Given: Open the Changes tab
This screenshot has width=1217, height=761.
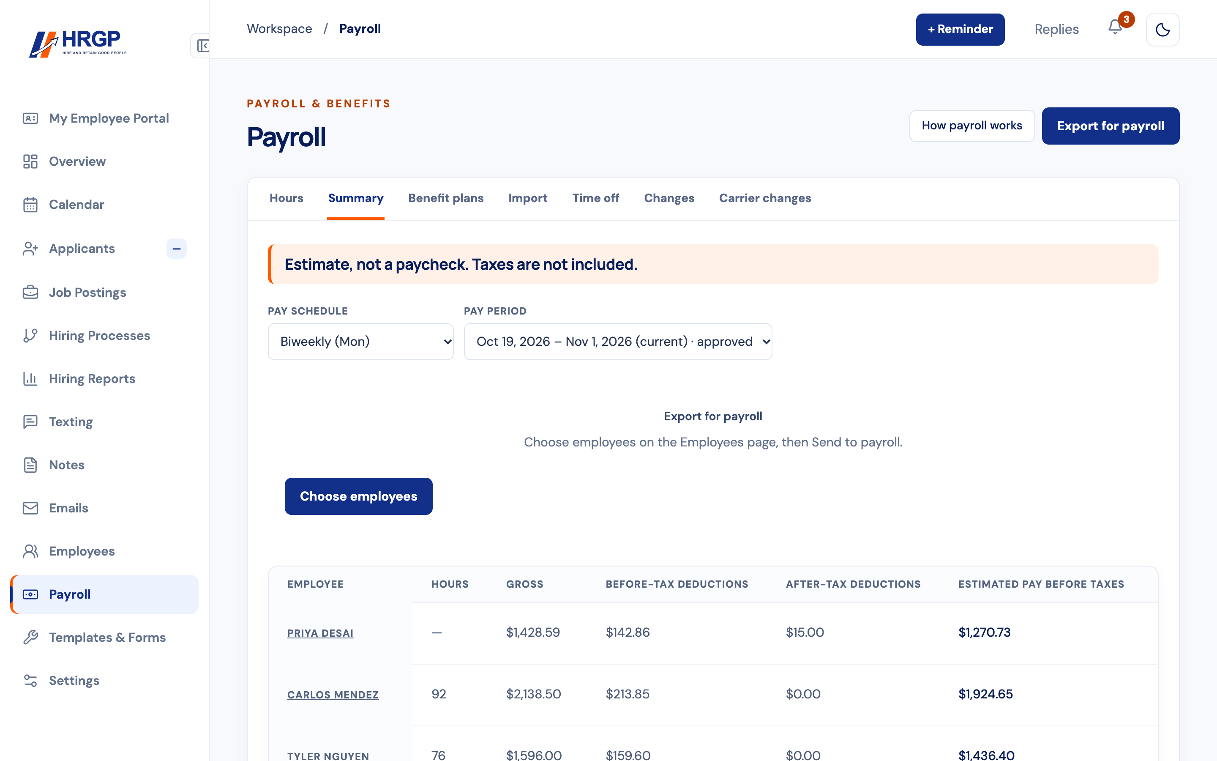Looking at the screenshot, I should pos(669,198).
